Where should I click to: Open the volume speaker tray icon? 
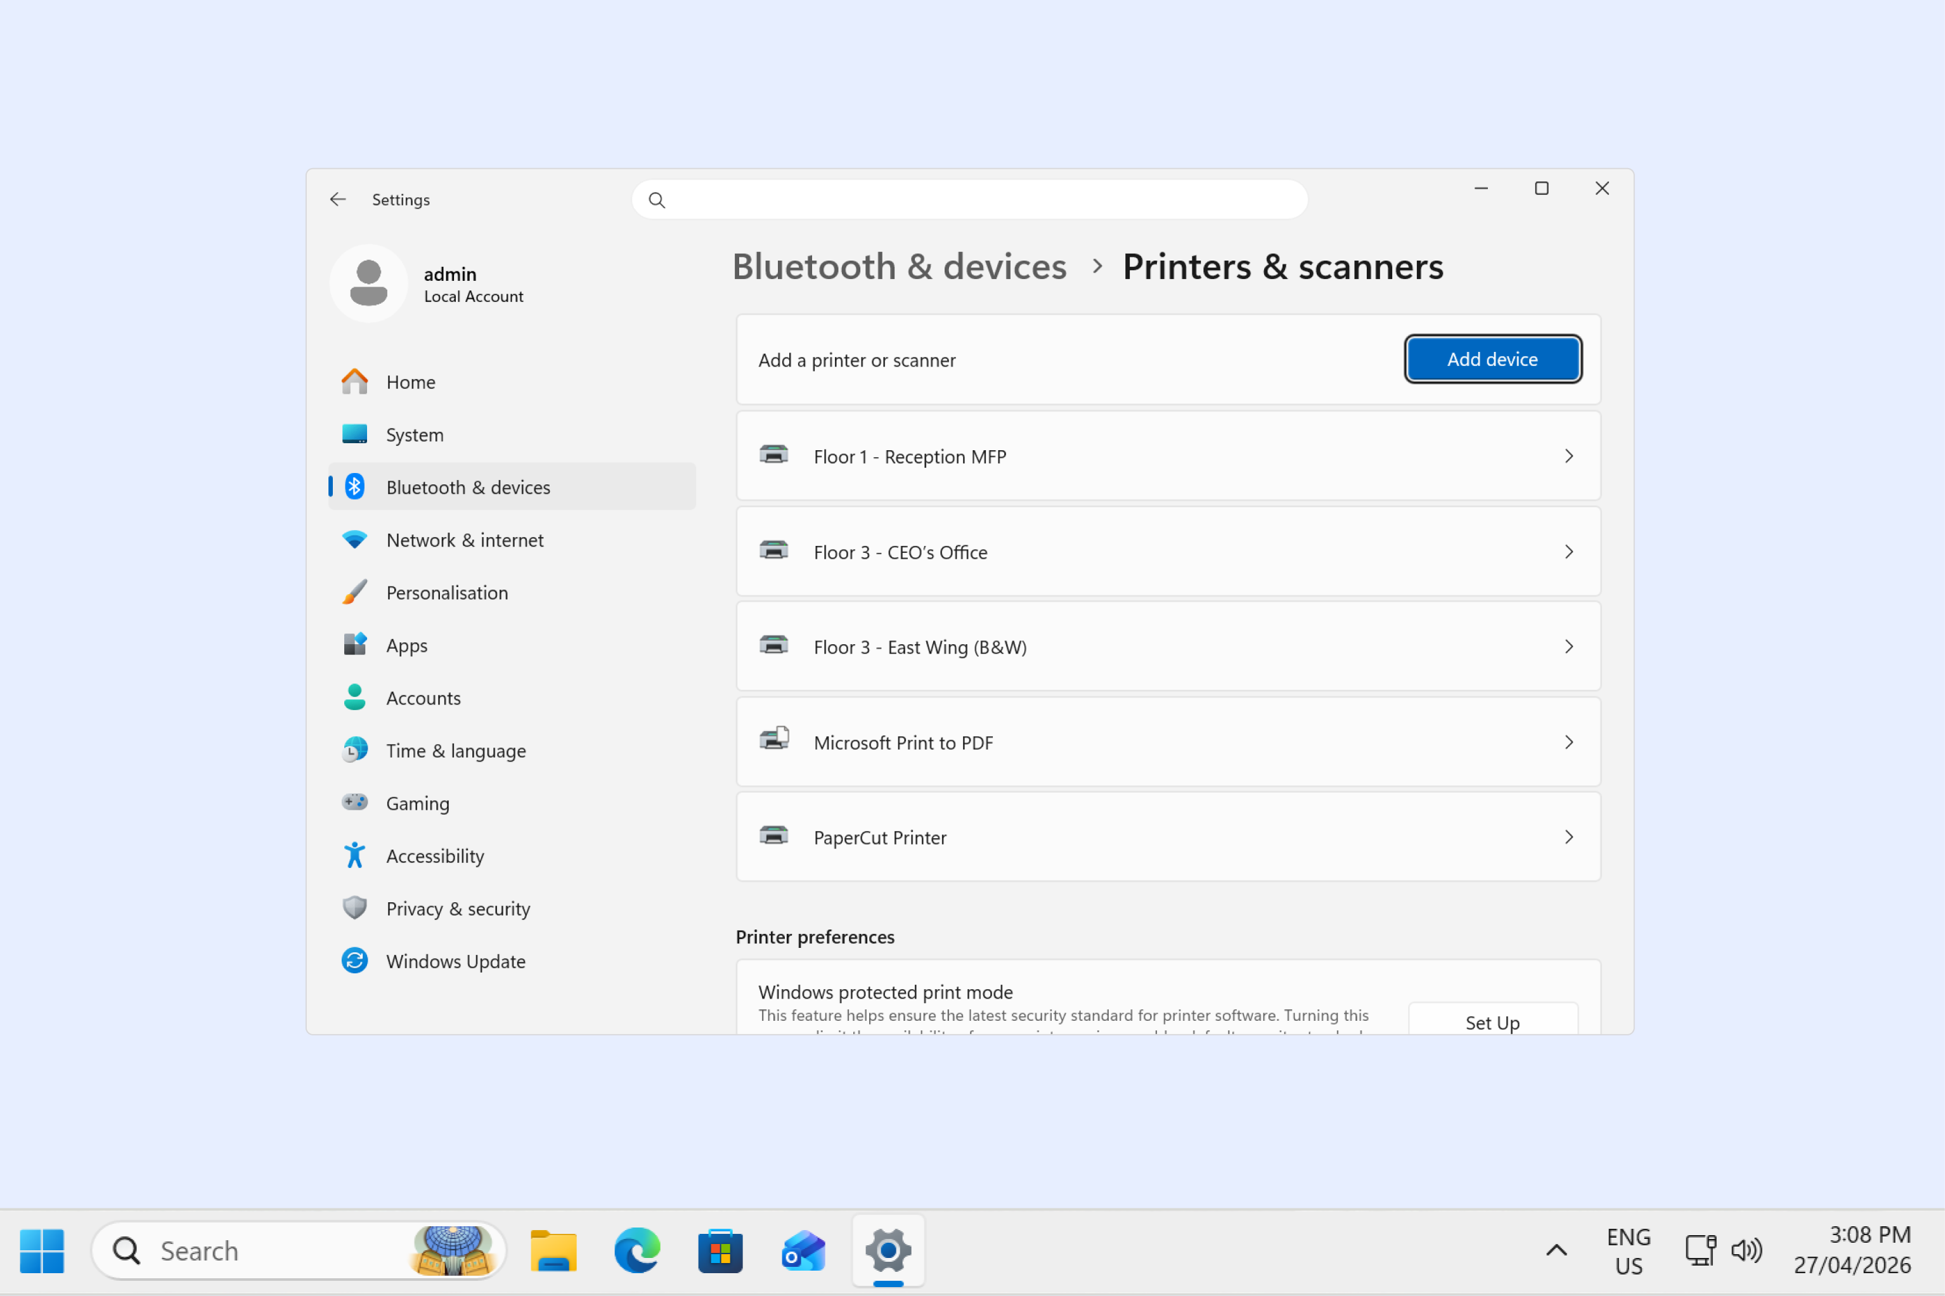click(x=1747, y=1250)
